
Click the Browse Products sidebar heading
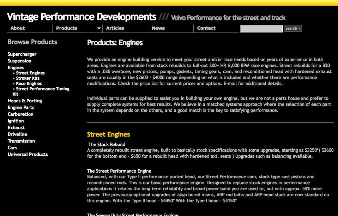pos(32,42)
